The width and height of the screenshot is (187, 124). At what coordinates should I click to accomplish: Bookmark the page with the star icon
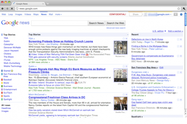(x=179, y=9)
